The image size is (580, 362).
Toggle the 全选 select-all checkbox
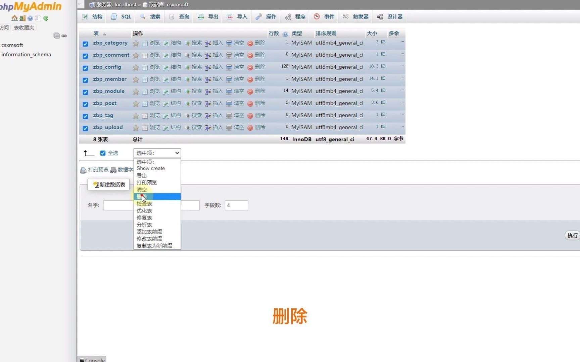coord(103,153)
